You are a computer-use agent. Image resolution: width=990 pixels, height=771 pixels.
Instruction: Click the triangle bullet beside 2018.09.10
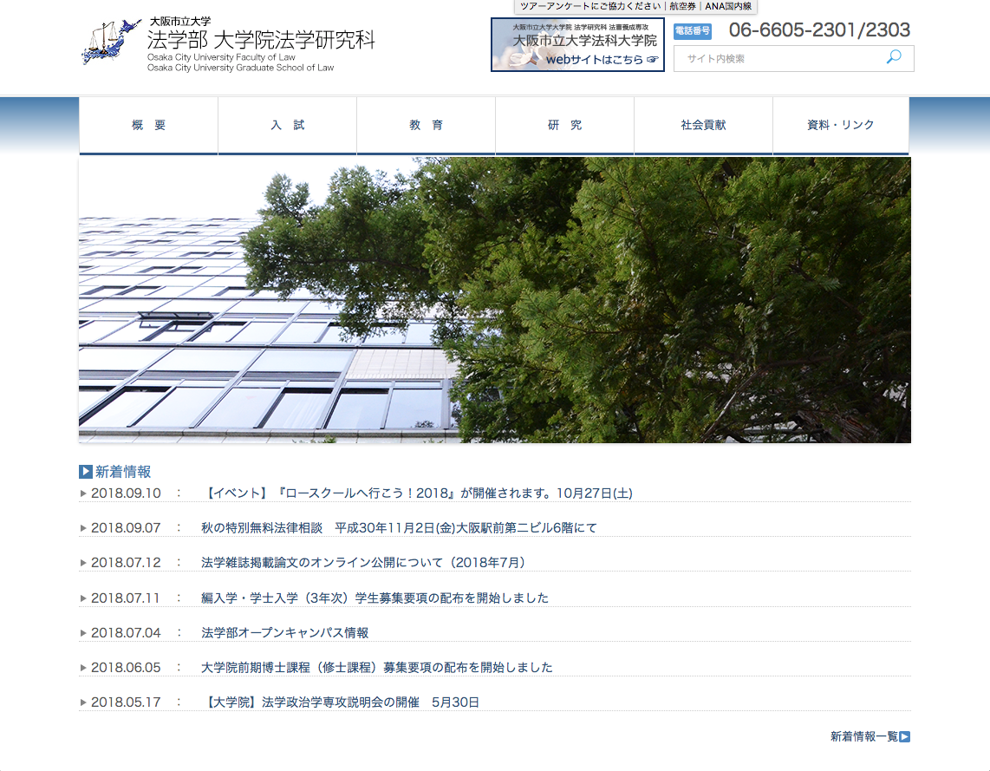(83, 493)
